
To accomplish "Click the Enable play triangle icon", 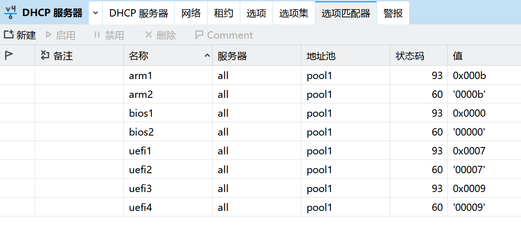I will click(48, 34).
